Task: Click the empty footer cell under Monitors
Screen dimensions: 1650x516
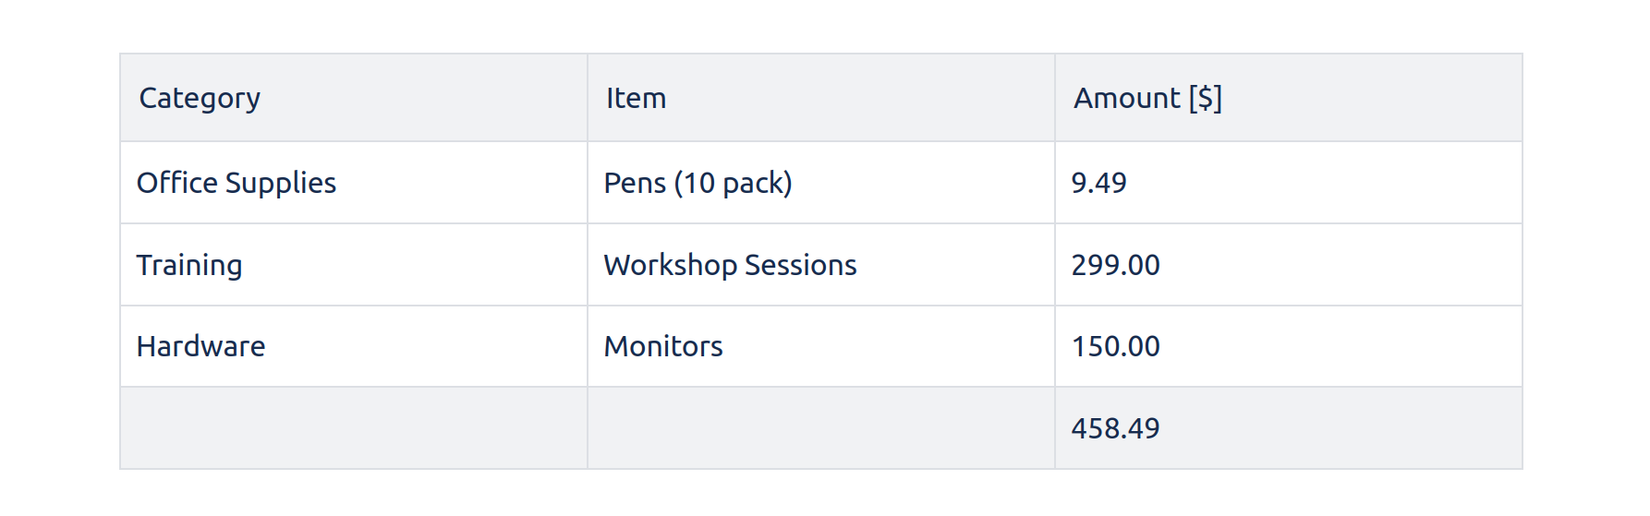Action: [820, 428]
